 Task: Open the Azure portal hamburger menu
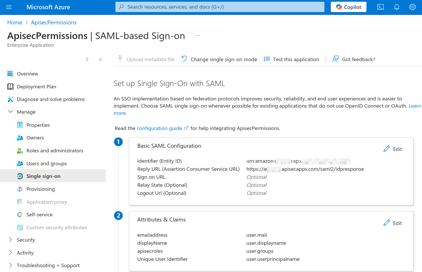point(9,7)
